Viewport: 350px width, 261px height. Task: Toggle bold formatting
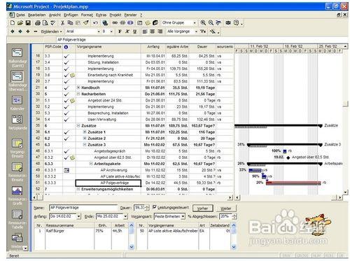(x=120, y=31)
